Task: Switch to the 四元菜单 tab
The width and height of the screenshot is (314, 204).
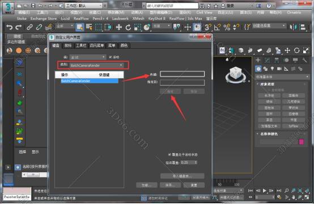Action: [x=97, y=46]
